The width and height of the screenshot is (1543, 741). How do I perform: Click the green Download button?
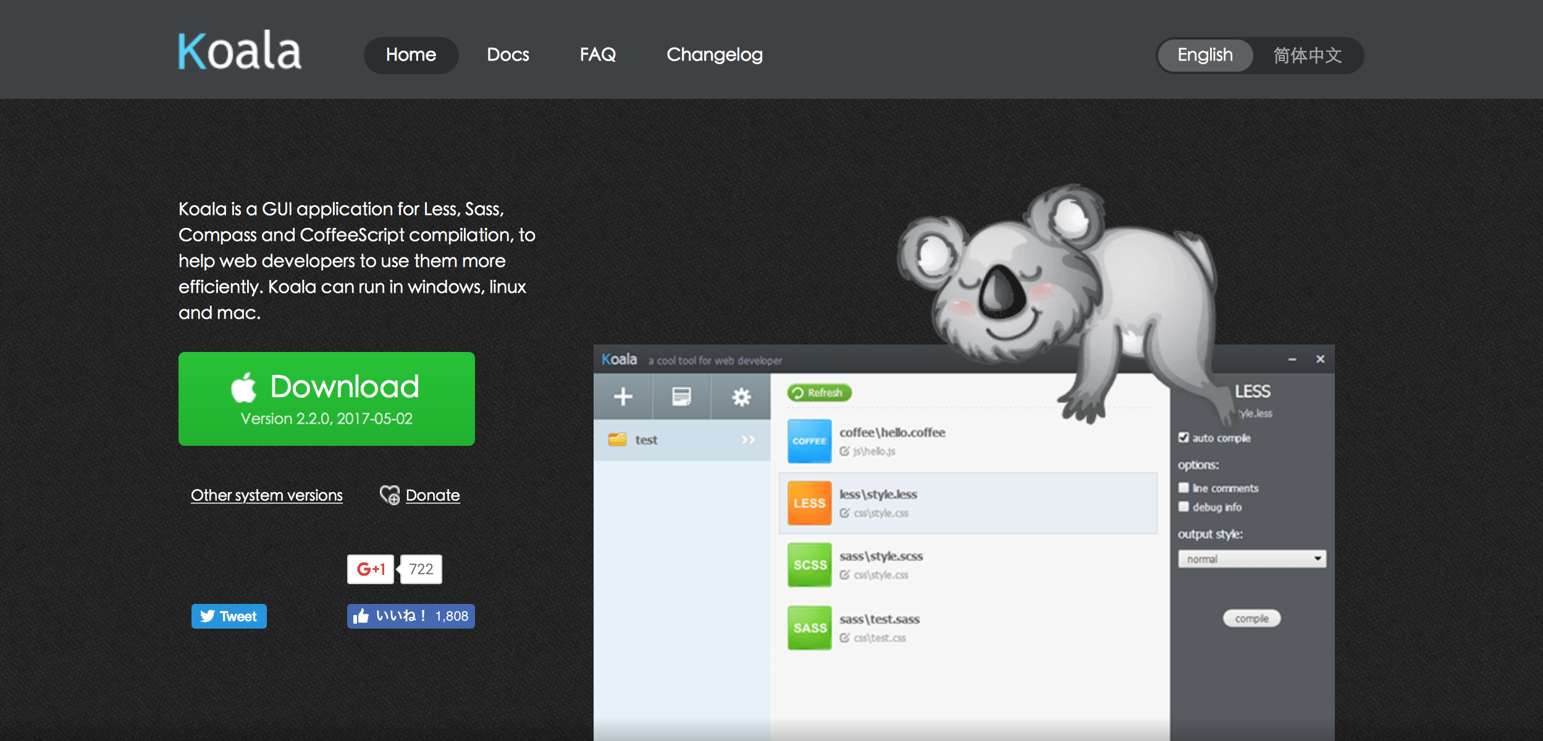coord(327,399)
